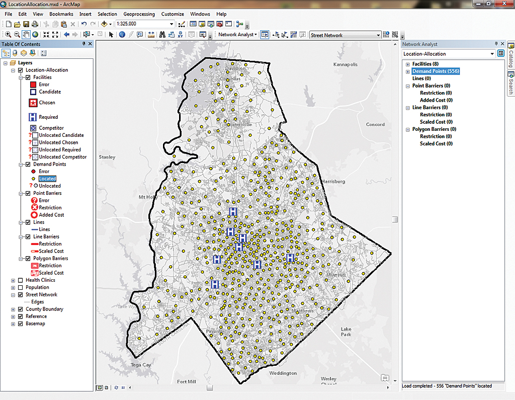Open the Bookmarks menu

click(x=61, y=14)
